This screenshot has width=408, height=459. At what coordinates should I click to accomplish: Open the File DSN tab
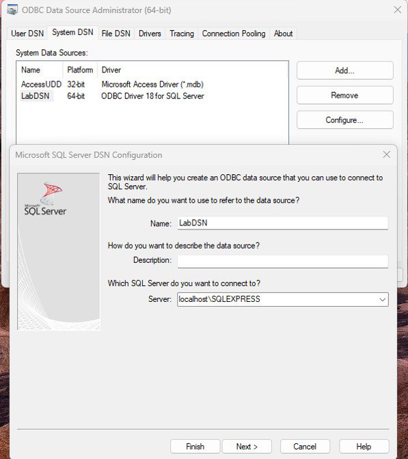click(x=116, y=33)
